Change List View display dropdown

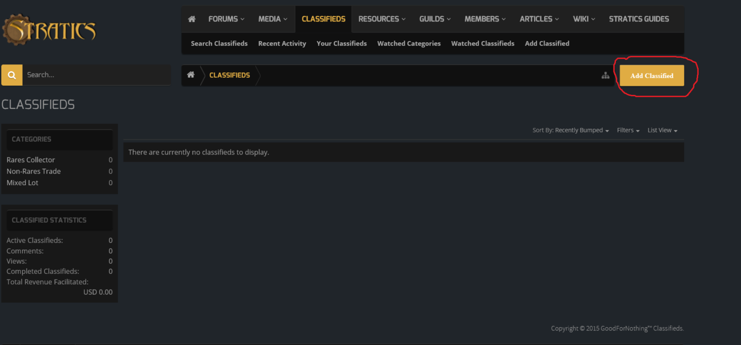click(662, 130)
